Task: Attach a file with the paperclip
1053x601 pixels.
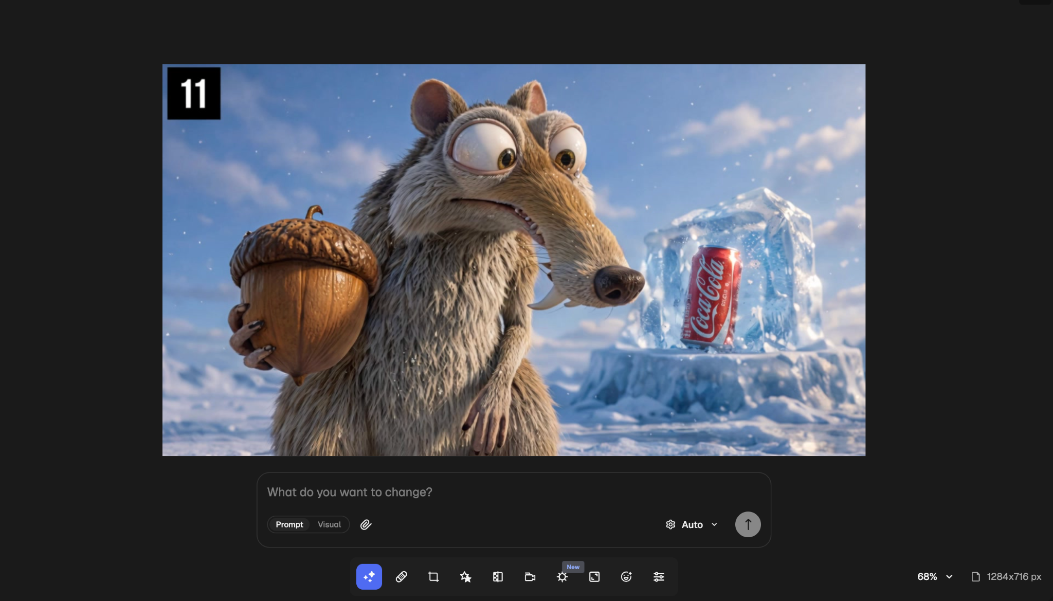Action: (x=366, y=524)
